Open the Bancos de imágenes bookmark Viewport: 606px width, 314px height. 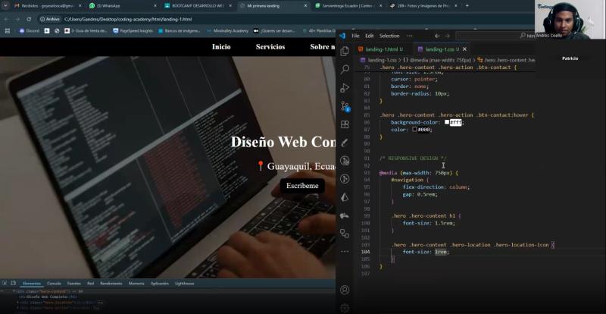click(178, 30)
